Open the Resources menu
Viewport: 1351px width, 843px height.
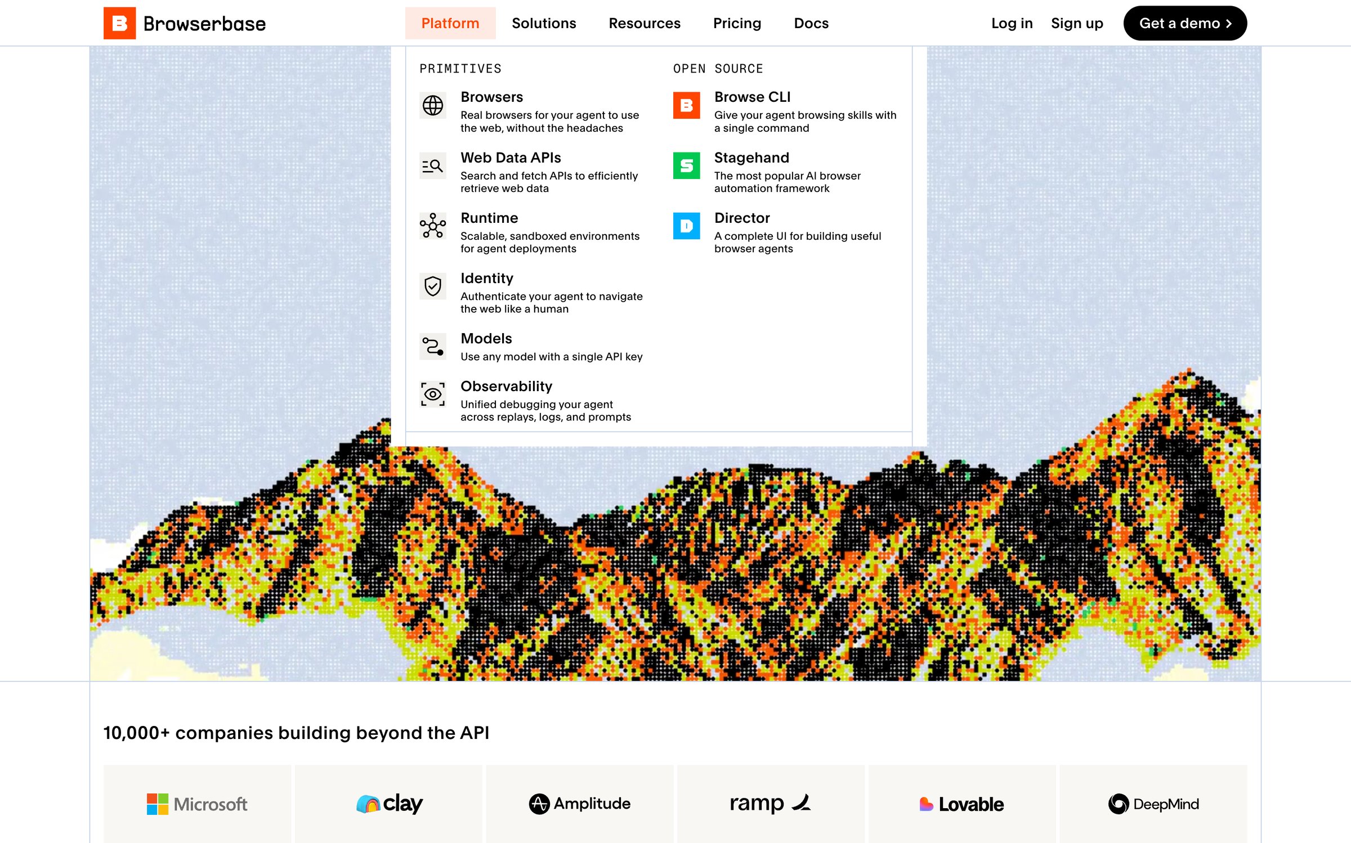[x=645, y=23]
